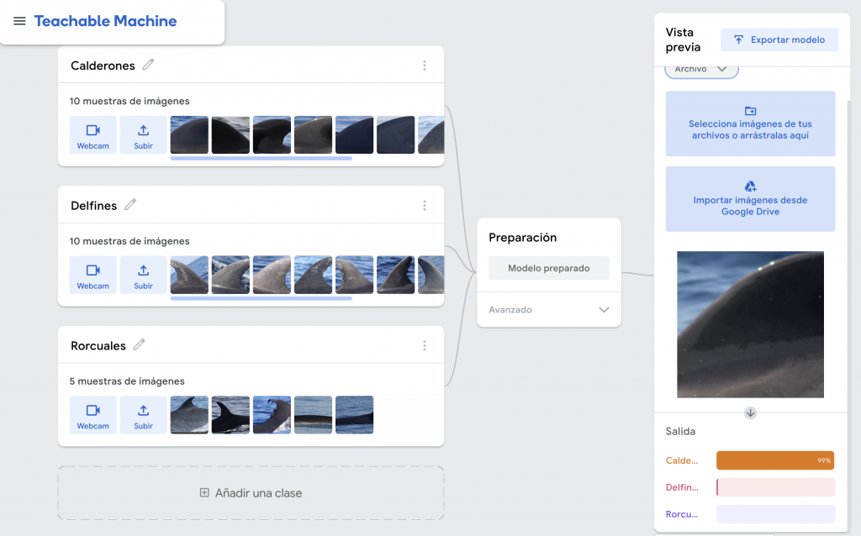Select the third Rorcuales sample thumbnail
This screenshot has width=861, height=536.
[x=272, y=415]
